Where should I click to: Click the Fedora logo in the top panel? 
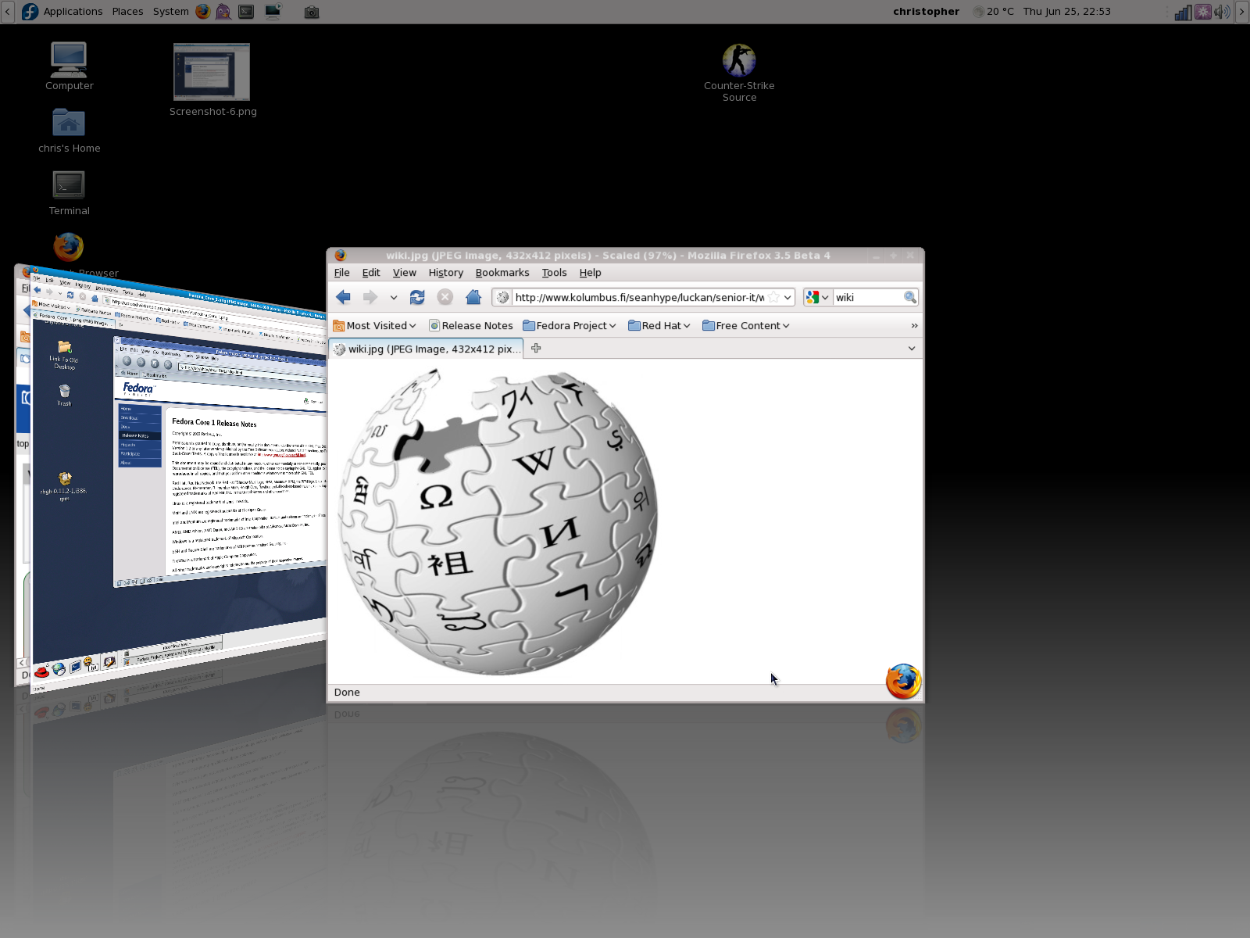(x=30, y=12)
